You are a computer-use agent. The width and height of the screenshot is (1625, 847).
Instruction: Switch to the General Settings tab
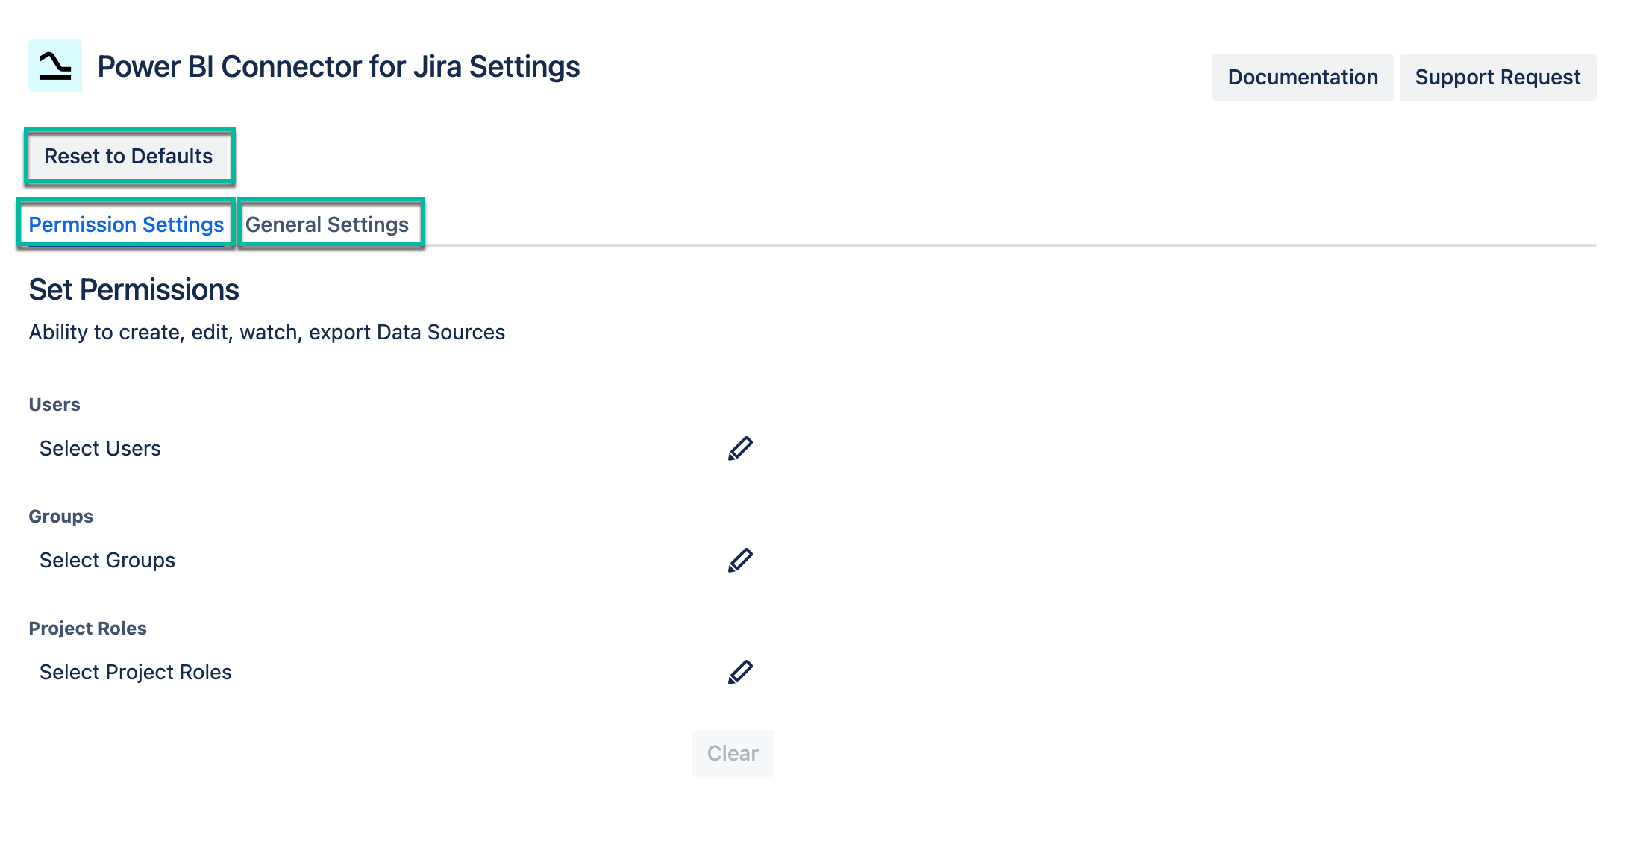[328, 224]
